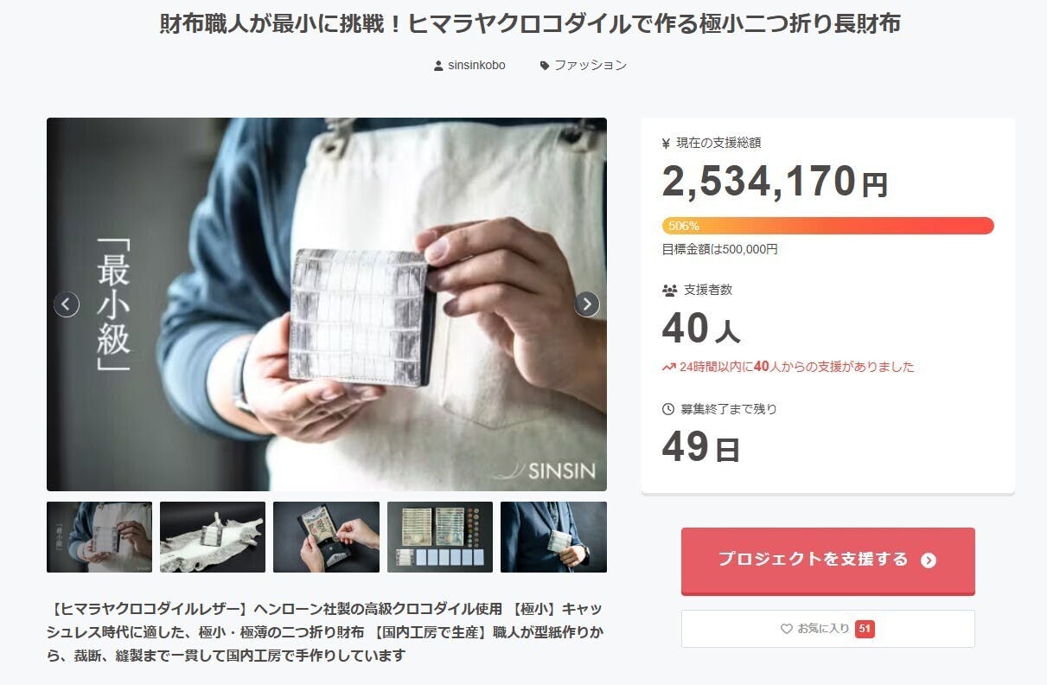The image size is (1047, 685).
Task: Select thumbnail of wallet in jacket pocket
Action: coord(553,537)
